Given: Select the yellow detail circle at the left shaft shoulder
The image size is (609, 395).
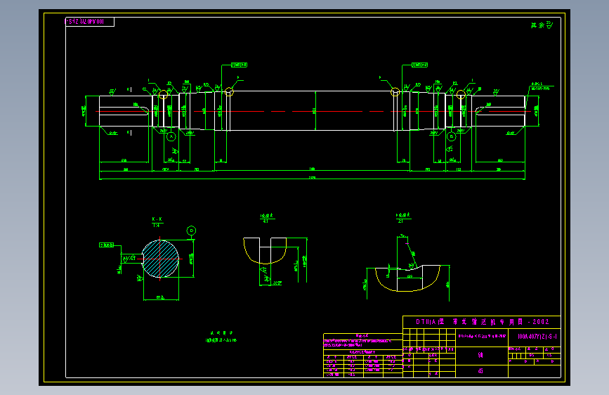Looking at the screenshot, I should pyautogui.click(x=229, y=92).
